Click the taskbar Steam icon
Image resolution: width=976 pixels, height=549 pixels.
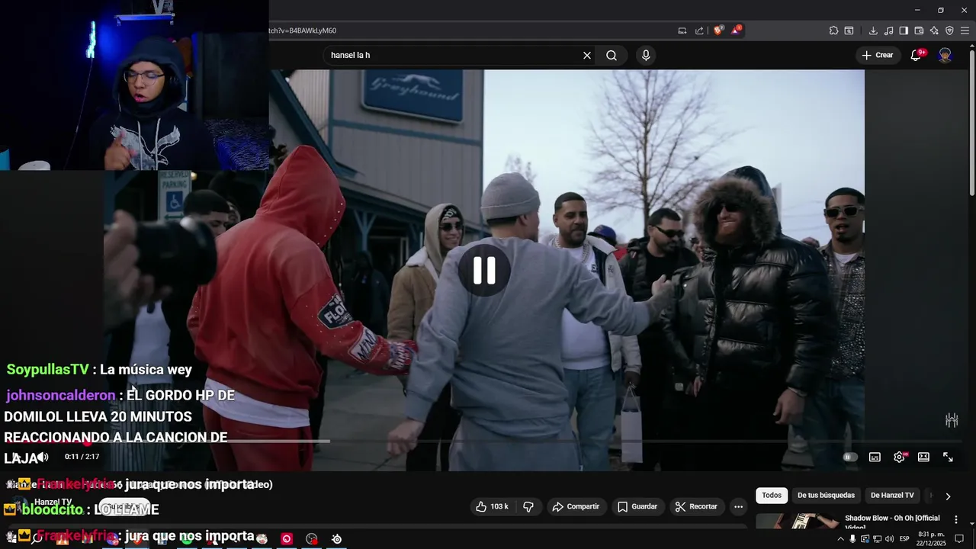coord(336,539)
